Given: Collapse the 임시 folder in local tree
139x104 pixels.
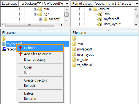Looking at the screenshot, I should 35,14.
